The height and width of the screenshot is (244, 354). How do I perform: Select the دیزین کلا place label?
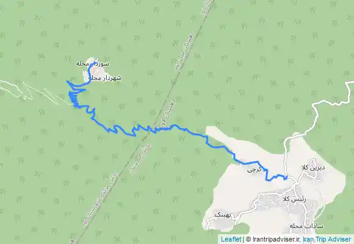[x=313, y=168]
